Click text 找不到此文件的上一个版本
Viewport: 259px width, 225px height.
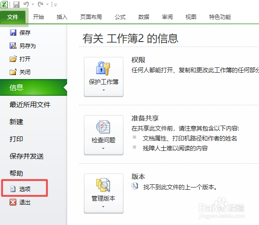[x=180, y=187]
